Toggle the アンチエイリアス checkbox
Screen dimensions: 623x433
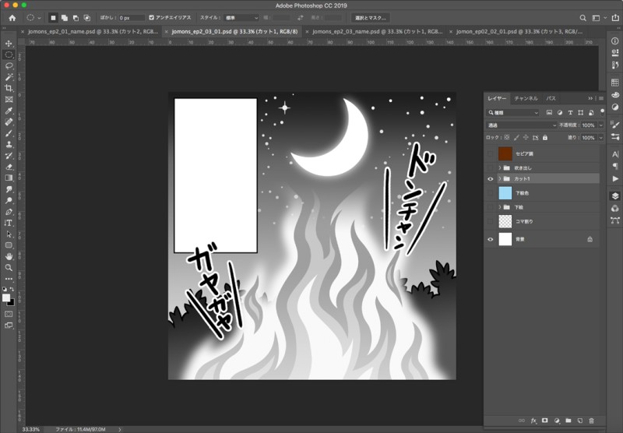[152, 17]
